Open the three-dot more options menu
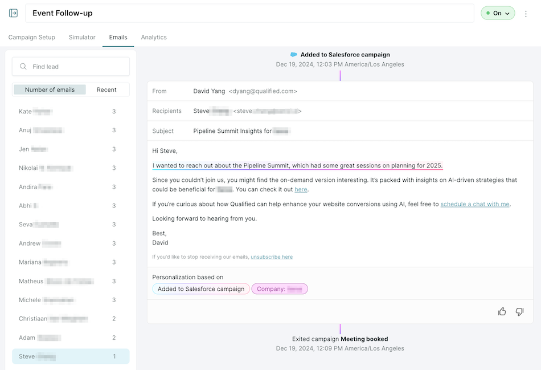The height and width of the screenshot is (370, 541). pos(526,14)
